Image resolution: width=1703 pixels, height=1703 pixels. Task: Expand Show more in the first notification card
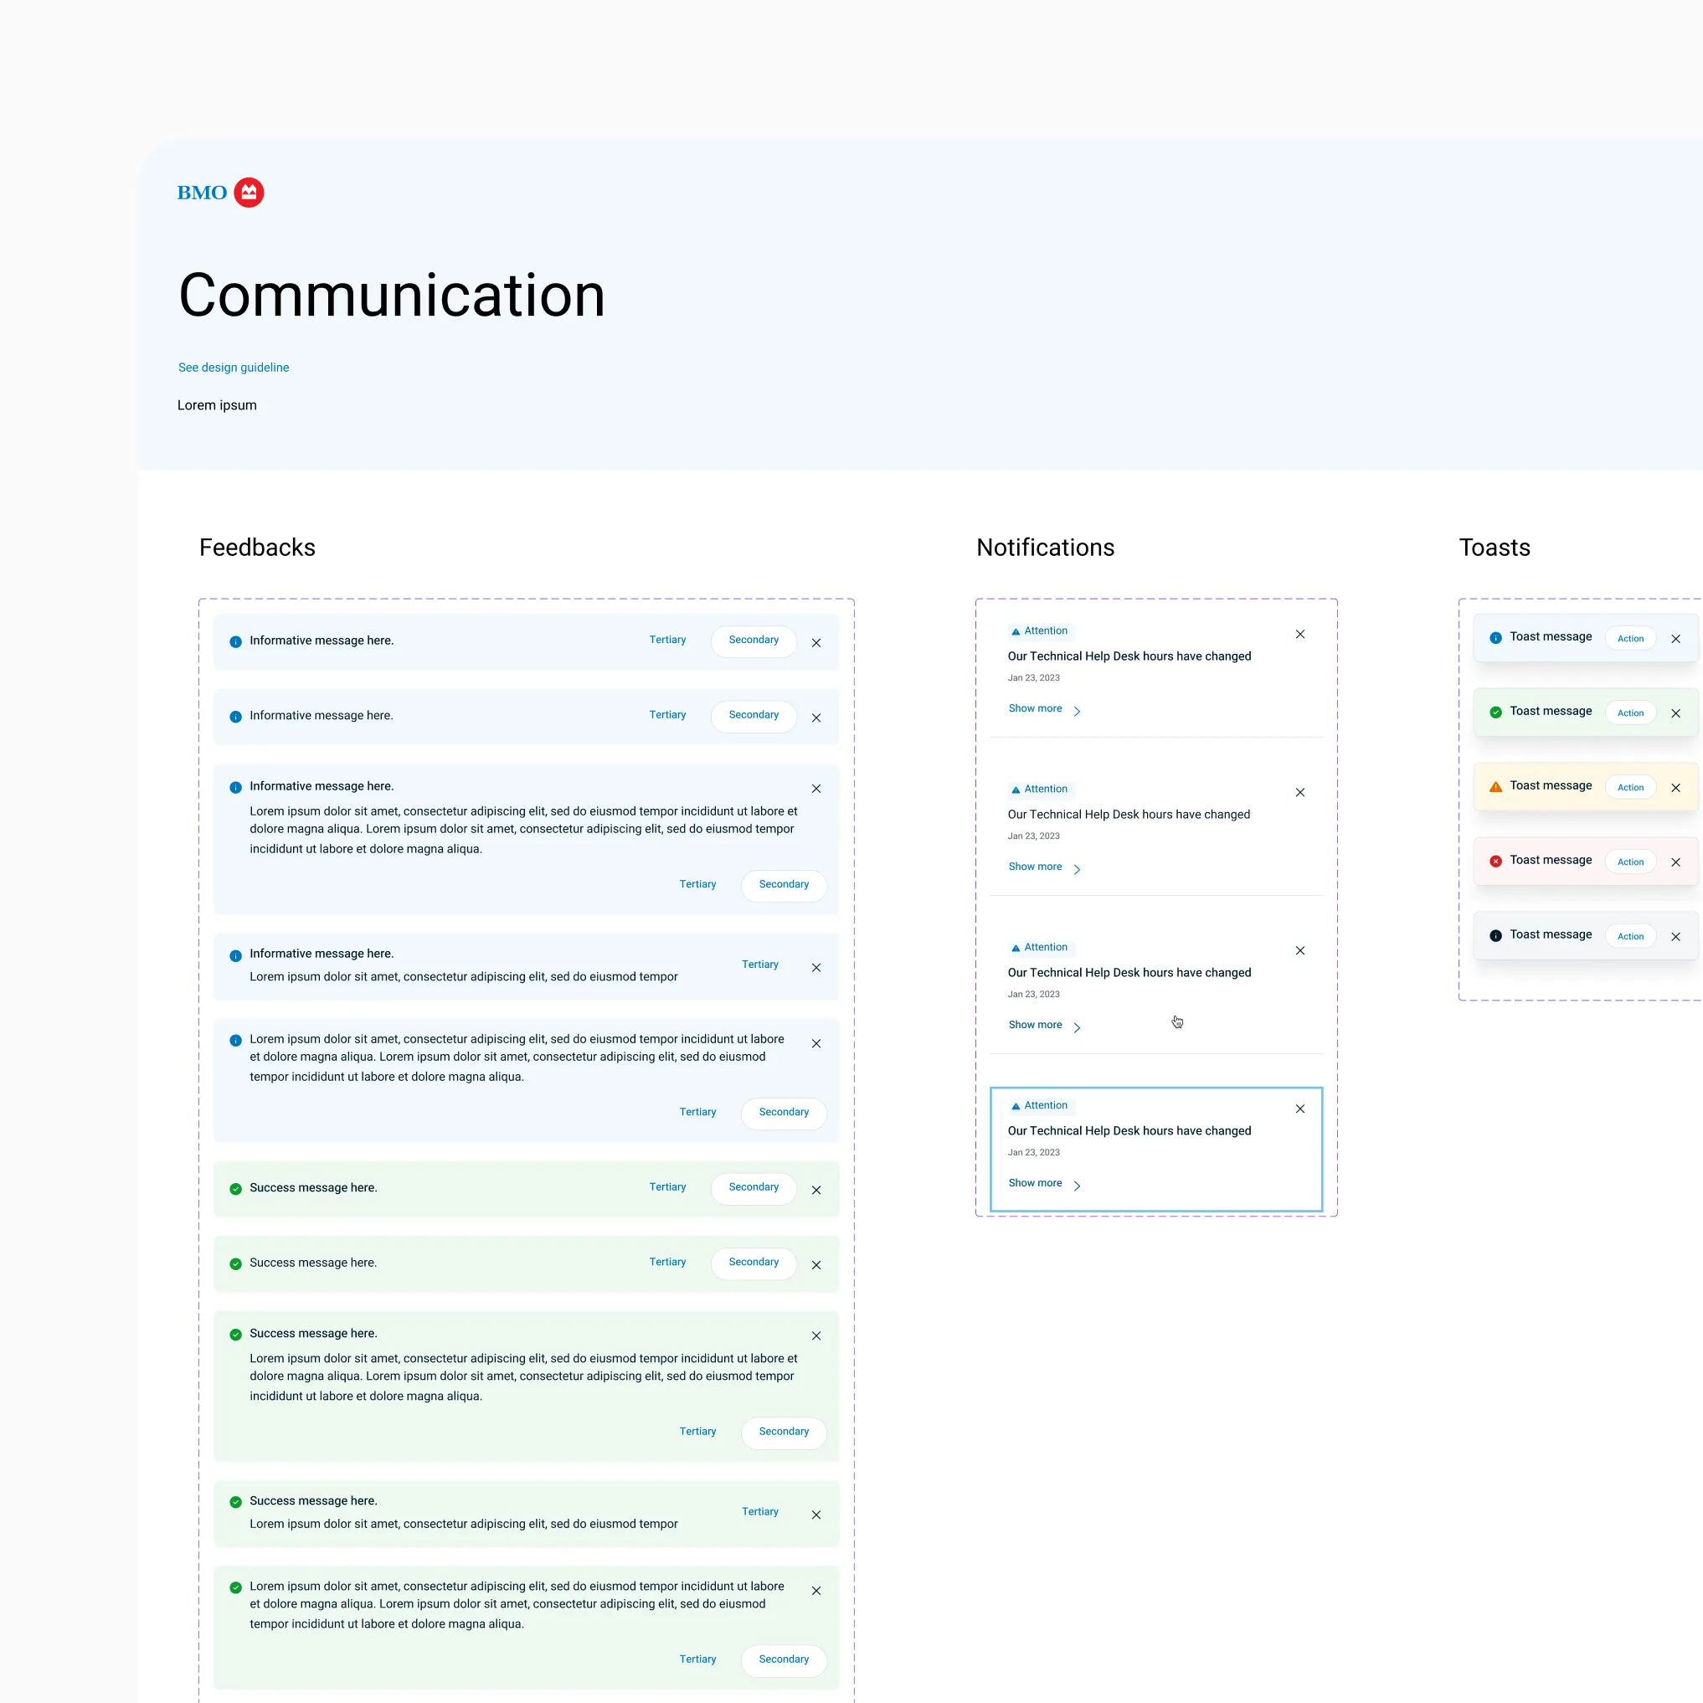coord(1045,710)
